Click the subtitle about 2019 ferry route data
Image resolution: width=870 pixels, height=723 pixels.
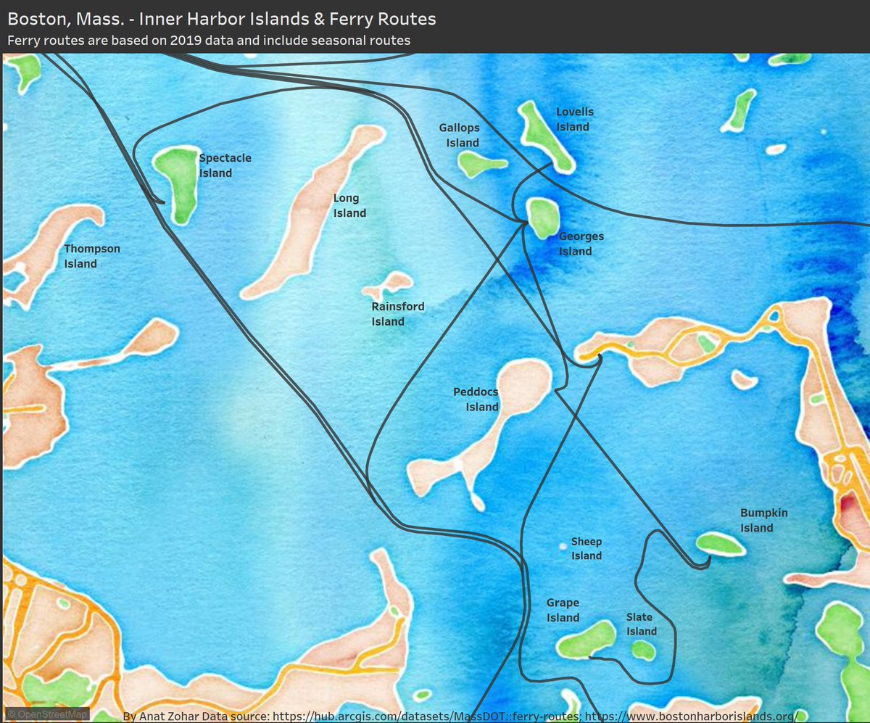click(x=209, y=41)
